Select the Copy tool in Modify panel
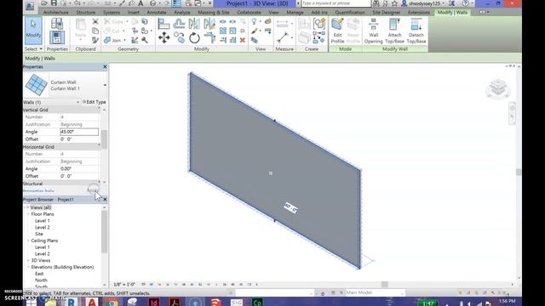Screen dimensions: 545x306 click(180, 37)
